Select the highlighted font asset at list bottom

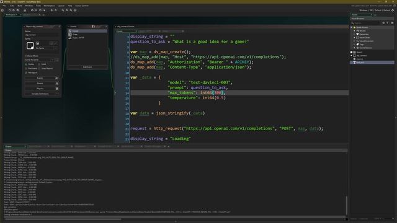click(x=372, y=62)
